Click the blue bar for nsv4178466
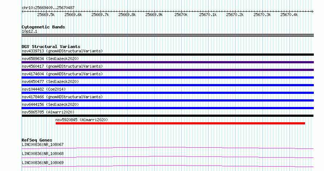Screen dimensions: 324x171 tap(167, 100)
